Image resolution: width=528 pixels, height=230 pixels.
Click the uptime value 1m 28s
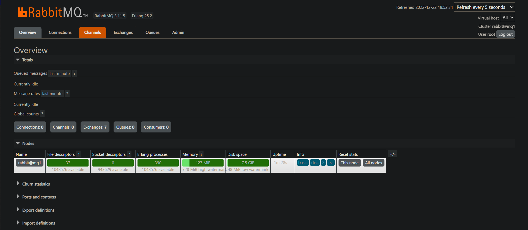280,162
